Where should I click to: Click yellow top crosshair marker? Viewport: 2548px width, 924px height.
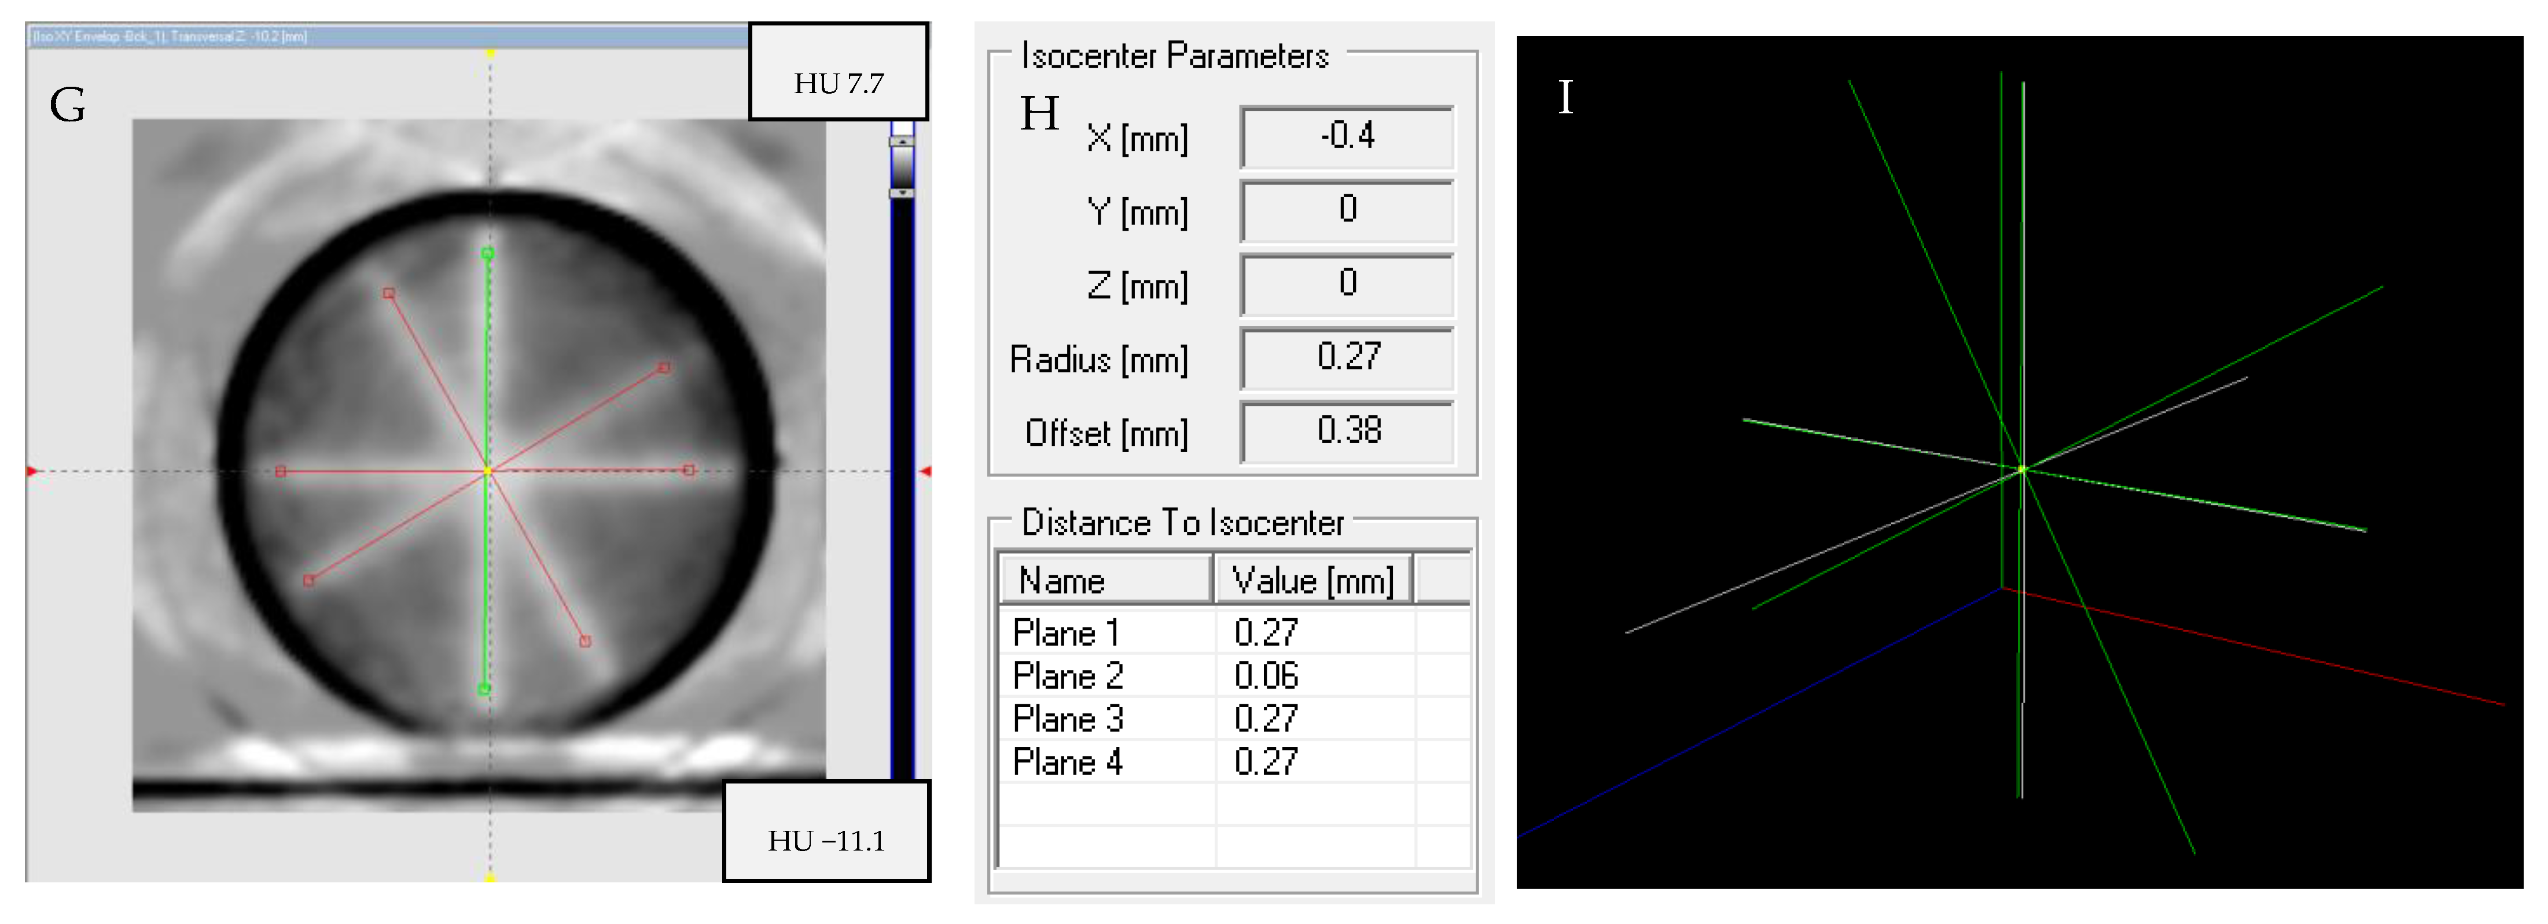click(491, 53)
